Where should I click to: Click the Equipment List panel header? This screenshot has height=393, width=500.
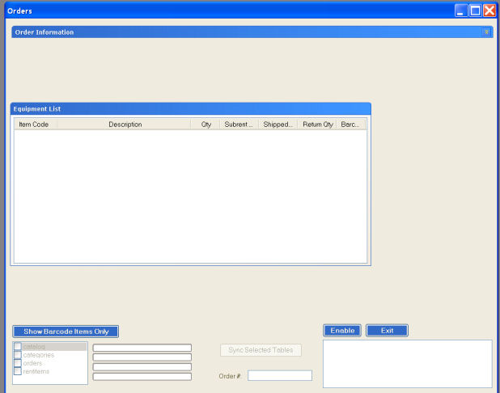pos(190,108)
